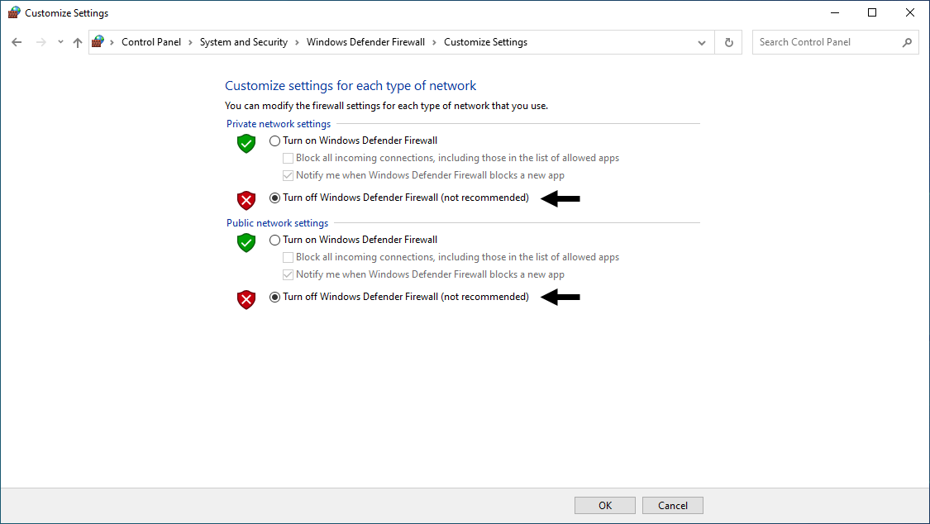This screenshot has height=524, width=930.
Task: Select Turn on Firewall for private network
Action: (274, 141)
